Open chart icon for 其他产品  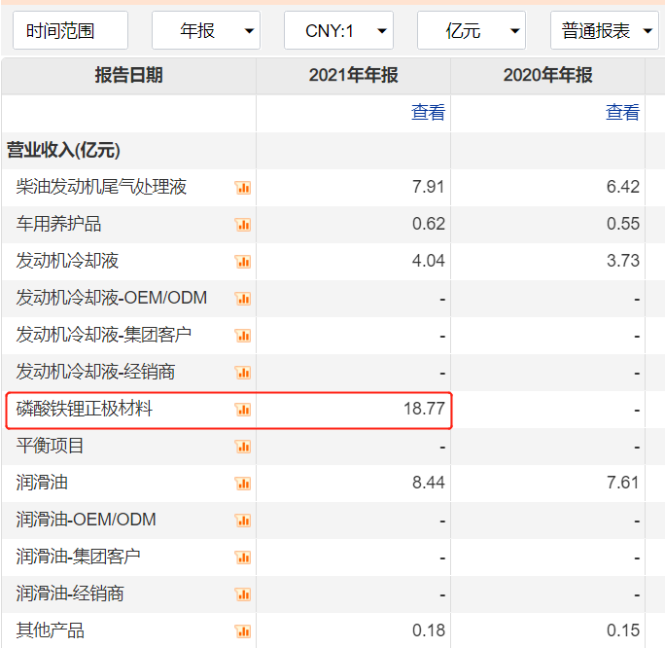point(243,631)
